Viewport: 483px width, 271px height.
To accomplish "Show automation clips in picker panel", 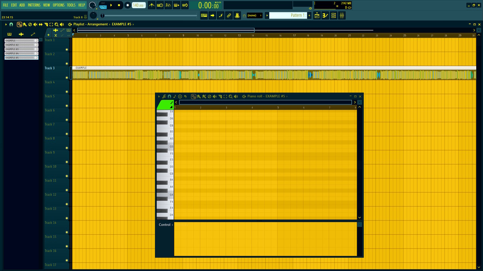I will (x=33, y=34).
